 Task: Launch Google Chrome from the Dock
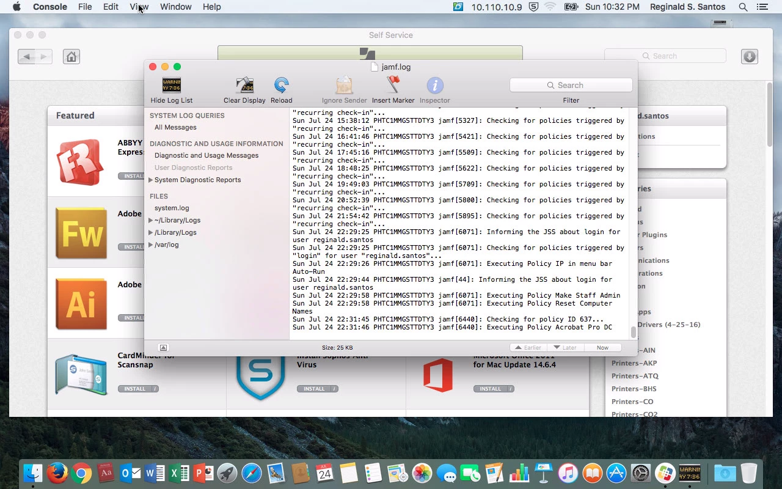81,473
